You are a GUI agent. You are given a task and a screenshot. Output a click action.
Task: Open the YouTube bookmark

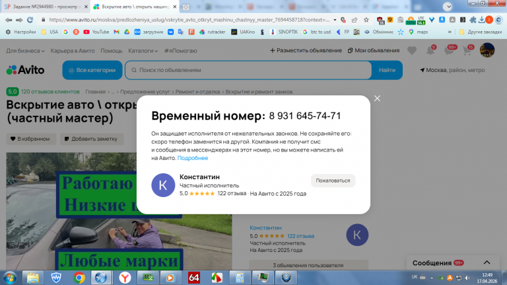(x=96, y=32)
